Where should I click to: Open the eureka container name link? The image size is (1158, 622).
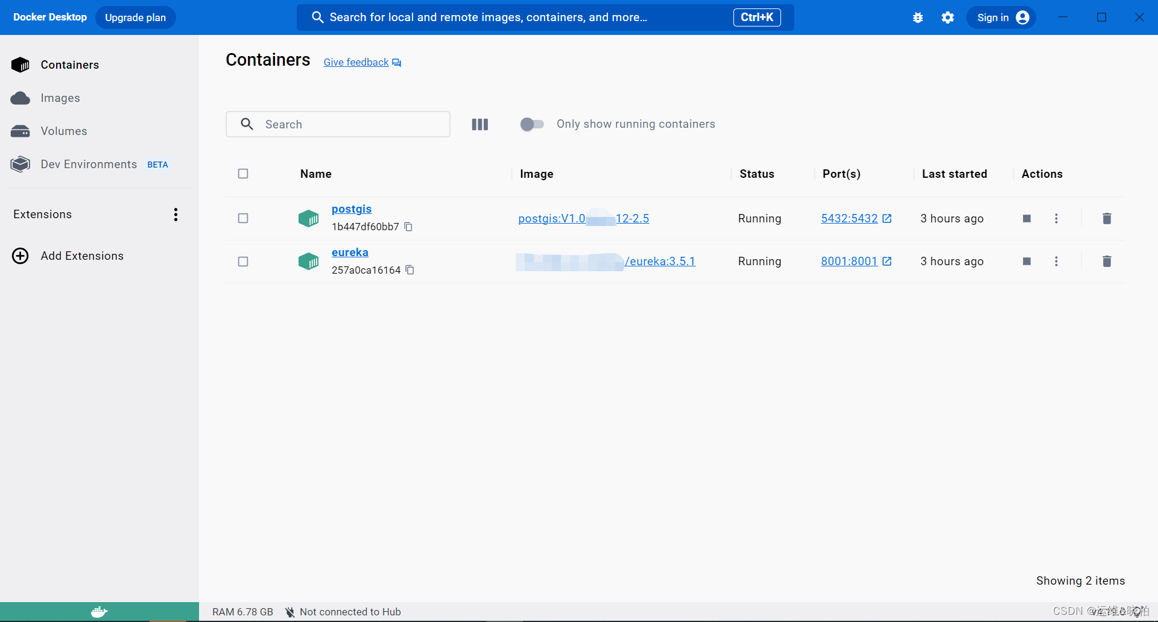[350, 253]
